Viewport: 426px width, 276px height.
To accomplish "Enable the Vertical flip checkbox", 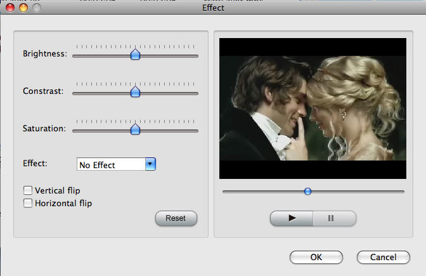I will point(28,190).
